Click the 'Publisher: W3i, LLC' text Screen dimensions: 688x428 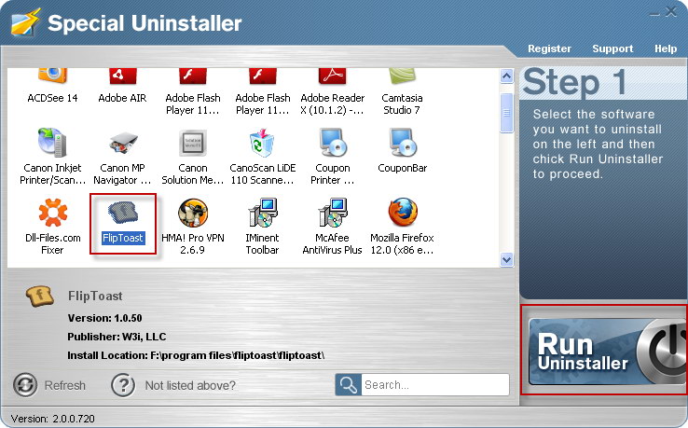click(x=117, y=337)
